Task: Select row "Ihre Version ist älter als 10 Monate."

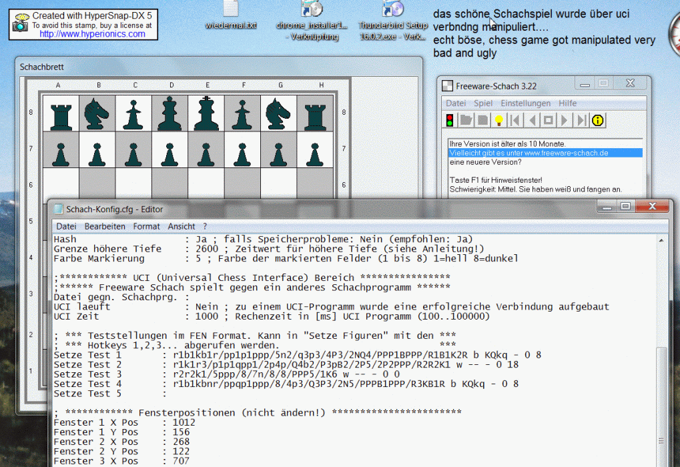Action: 545,144
